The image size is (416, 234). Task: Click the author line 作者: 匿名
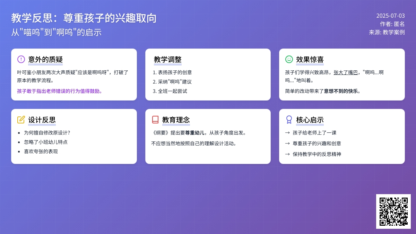(x=392, y=24)
